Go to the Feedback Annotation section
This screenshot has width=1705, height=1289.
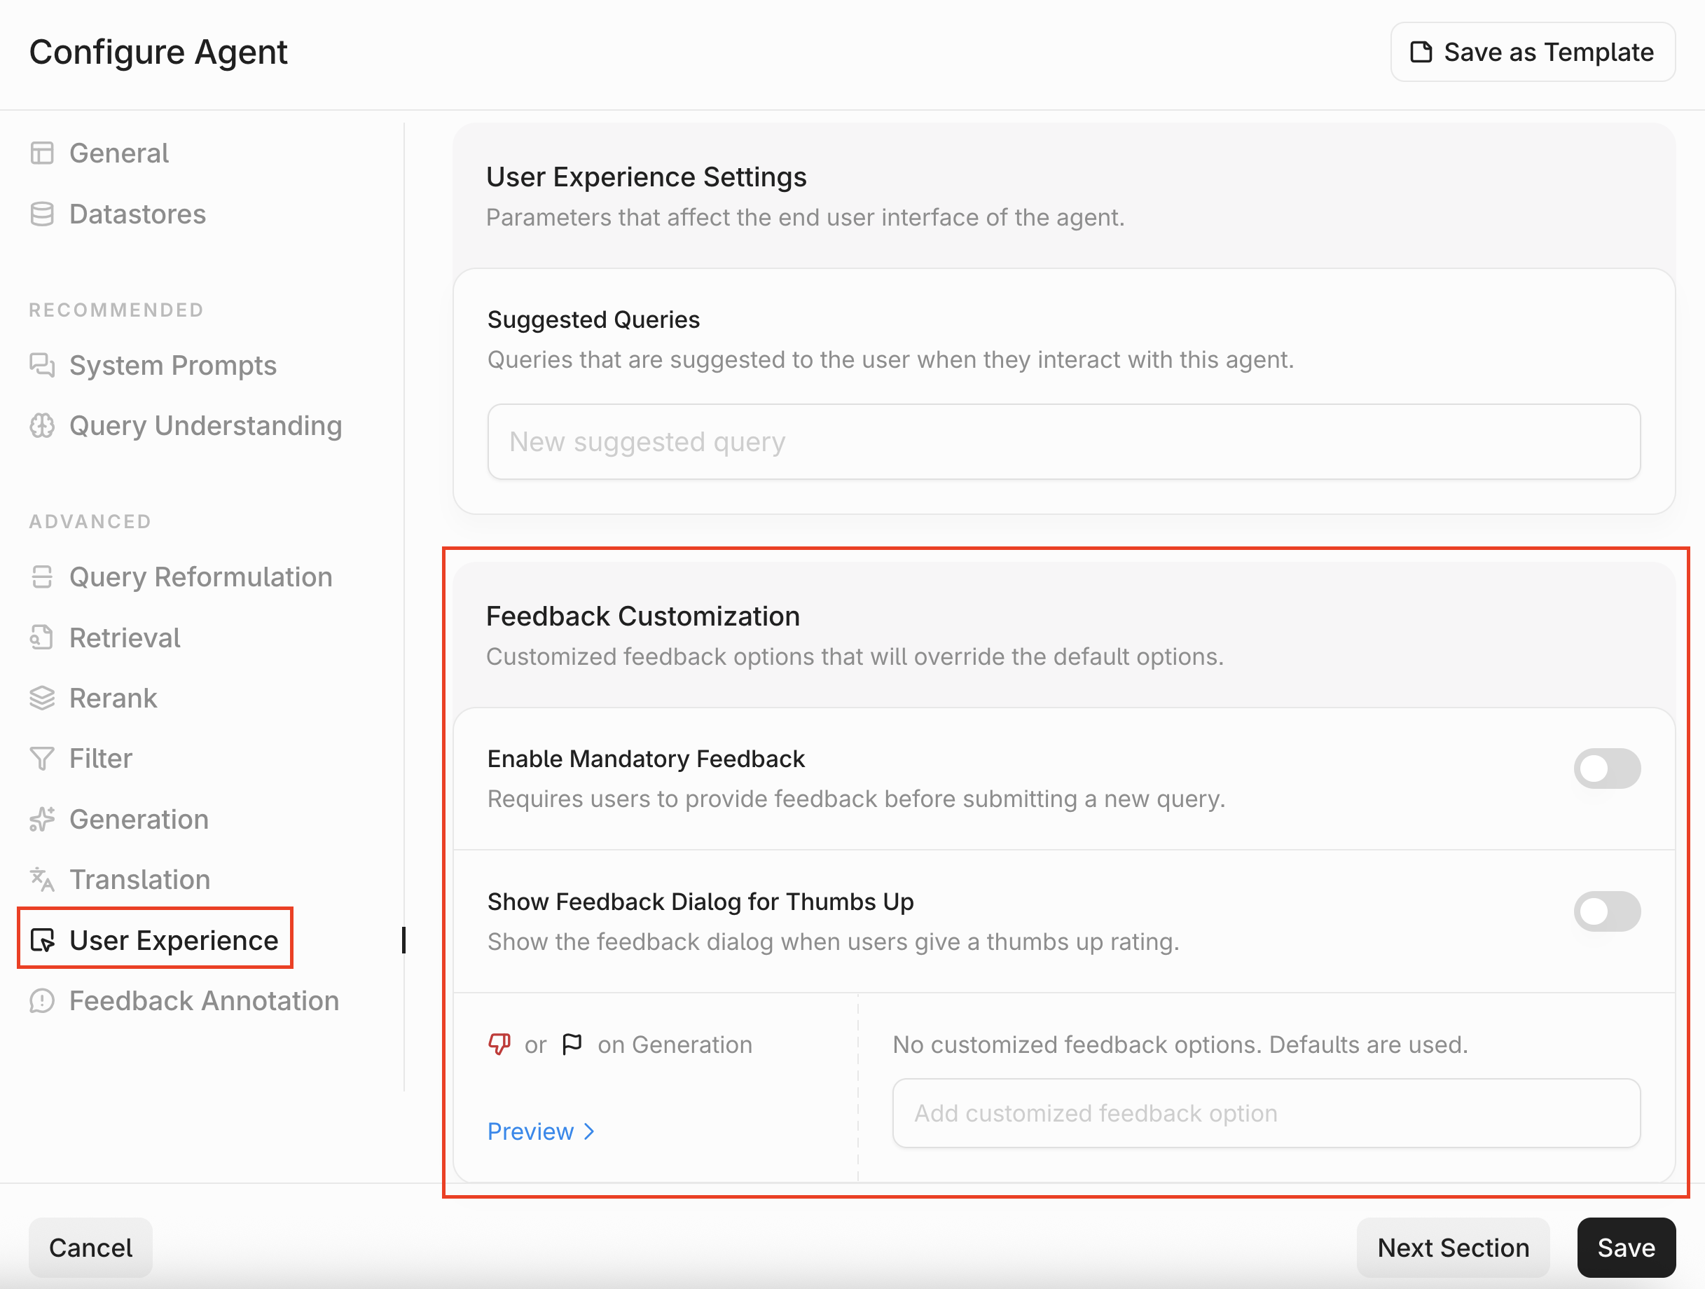[x=203, y=1000]
